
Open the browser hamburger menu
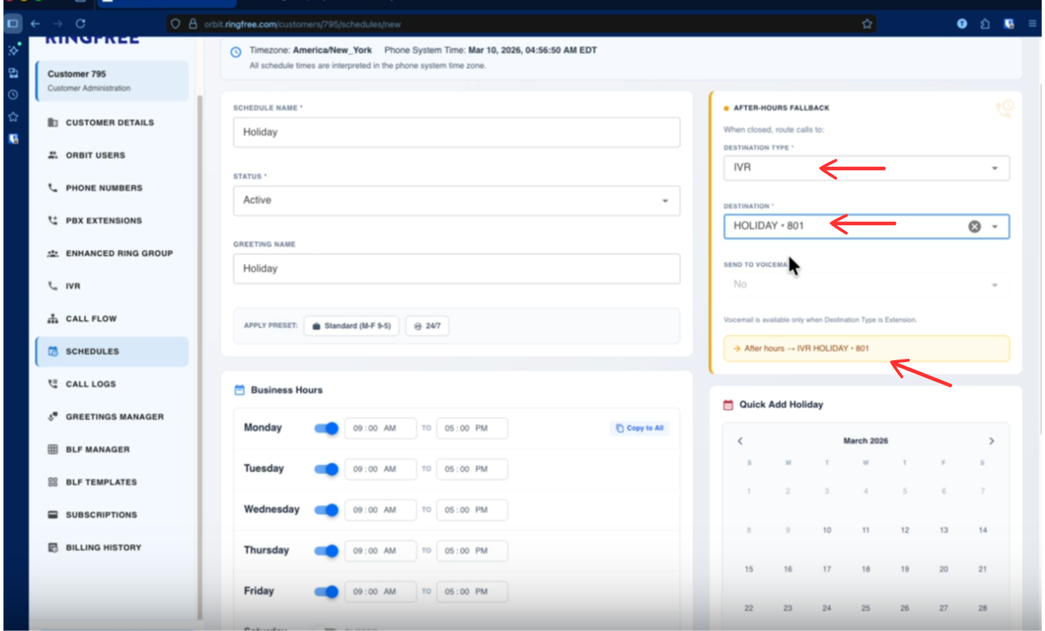click(x=1032, y=24)
